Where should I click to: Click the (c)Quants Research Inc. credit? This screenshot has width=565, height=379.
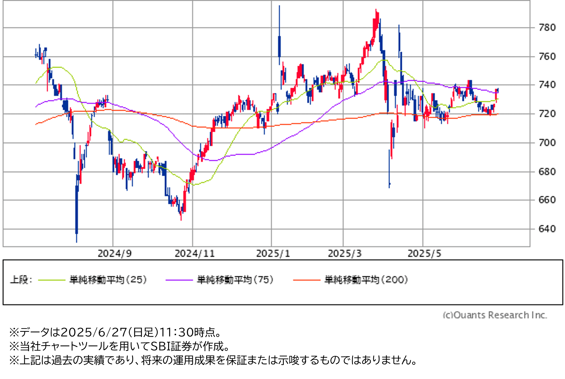(495, 315)
